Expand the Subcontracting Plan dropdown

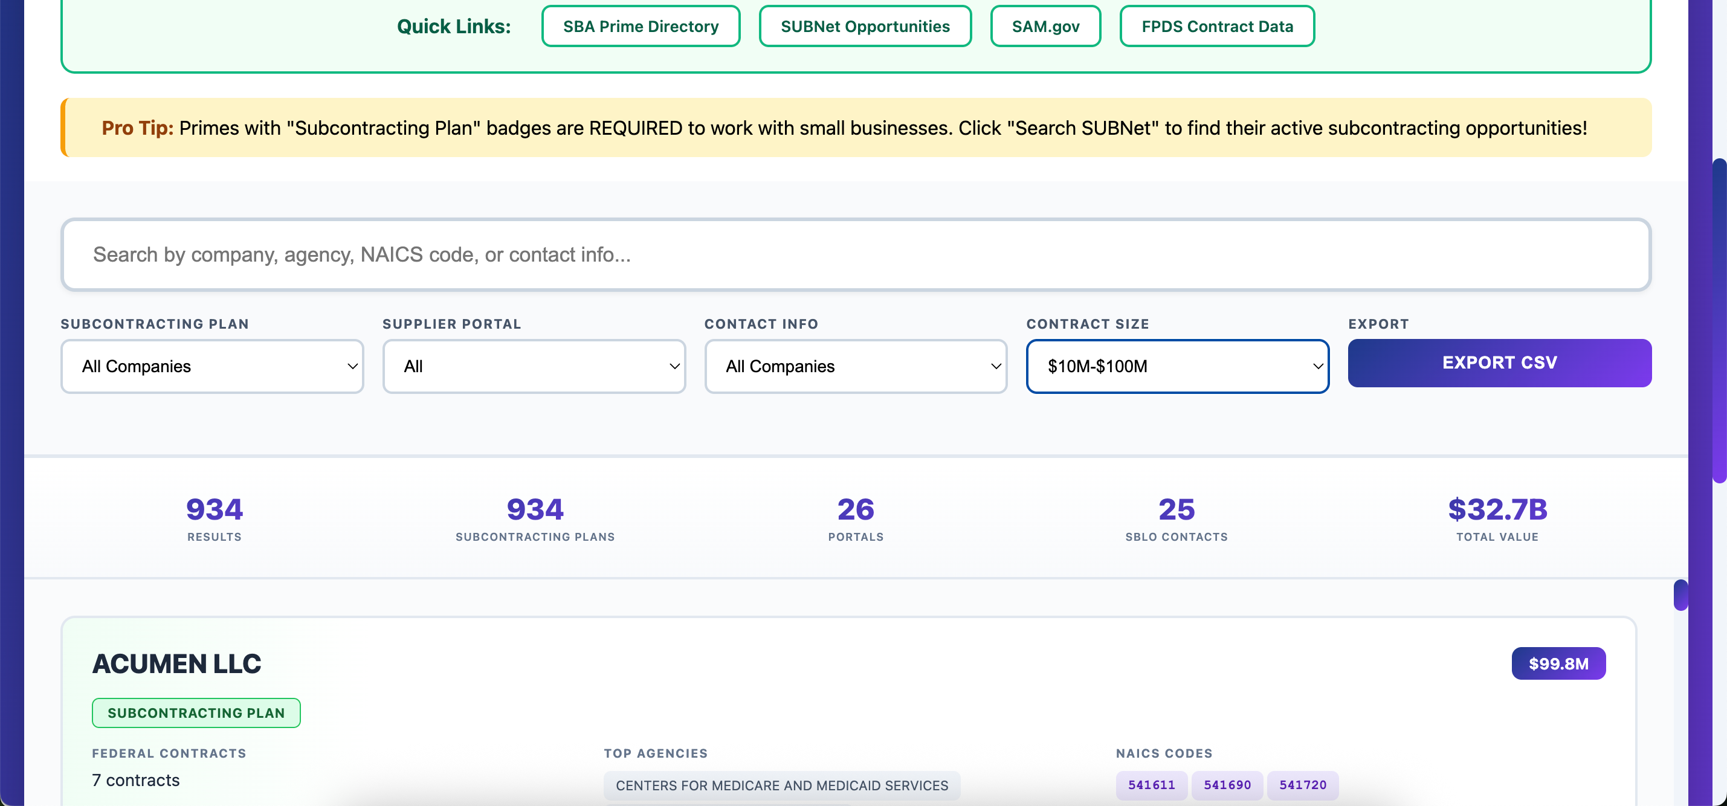(212, 366)
